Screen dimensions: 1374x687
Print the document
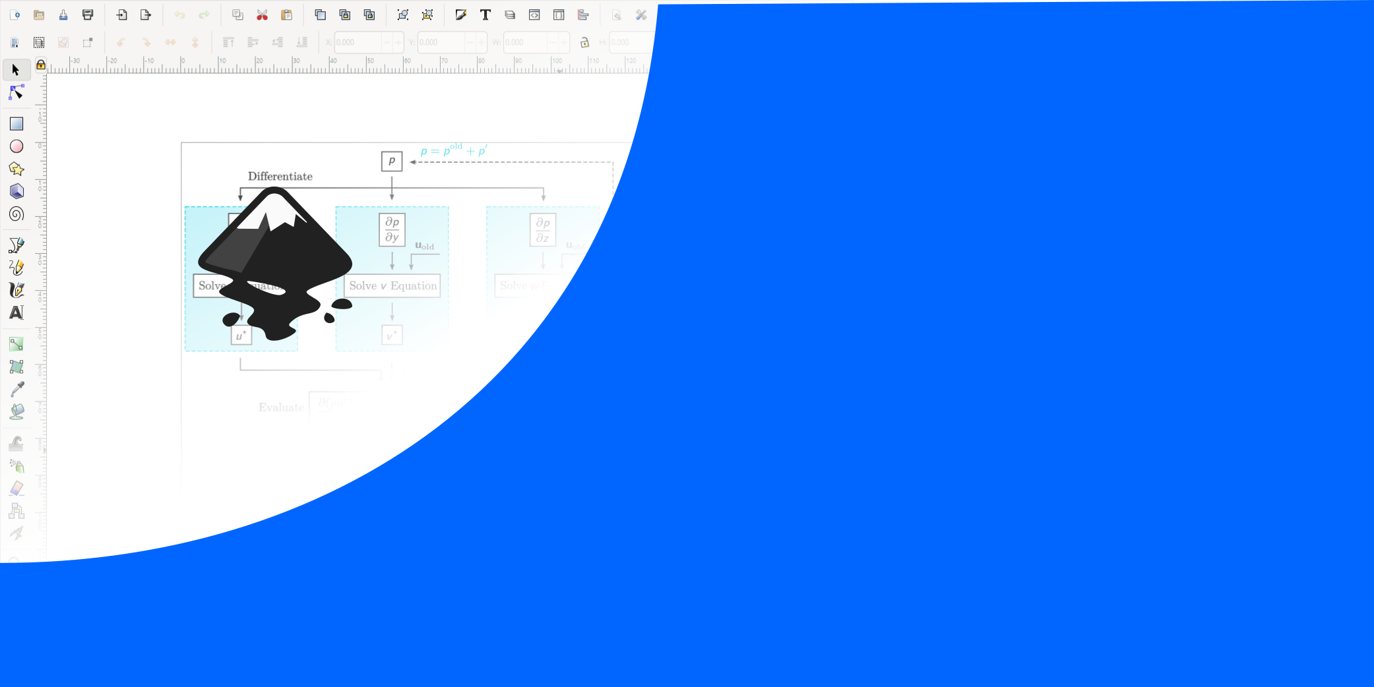click(x=88, y=15)
